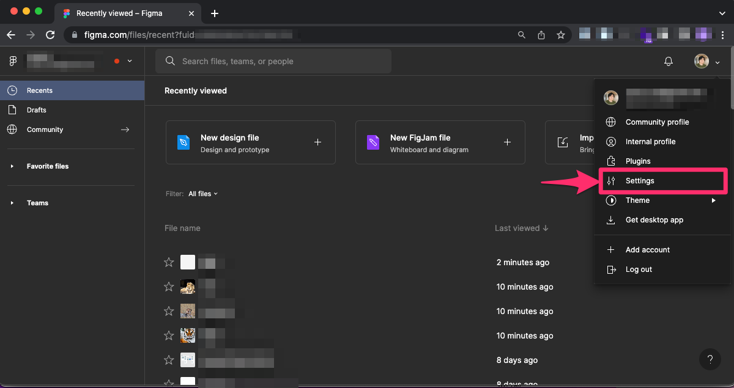Open the help question mark button
This screenshot has width=734, height=388.
(x=710, y=359)
